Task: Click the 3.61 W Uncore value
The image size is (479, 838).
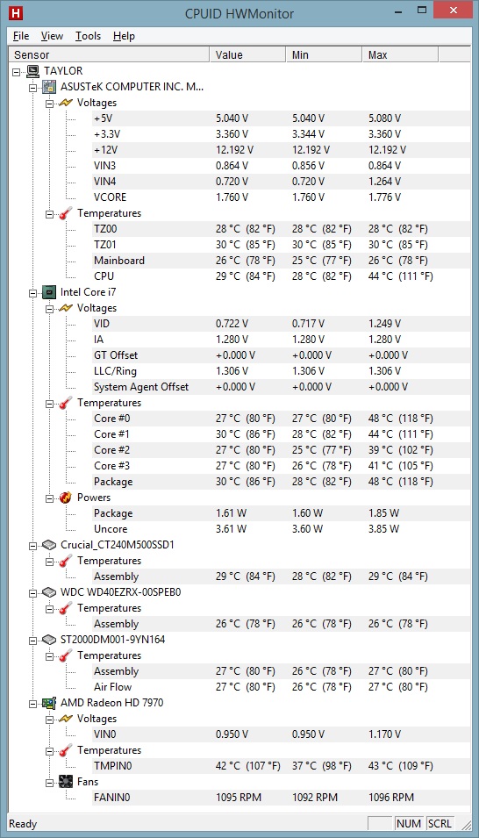Action: (x=231, y=529)
